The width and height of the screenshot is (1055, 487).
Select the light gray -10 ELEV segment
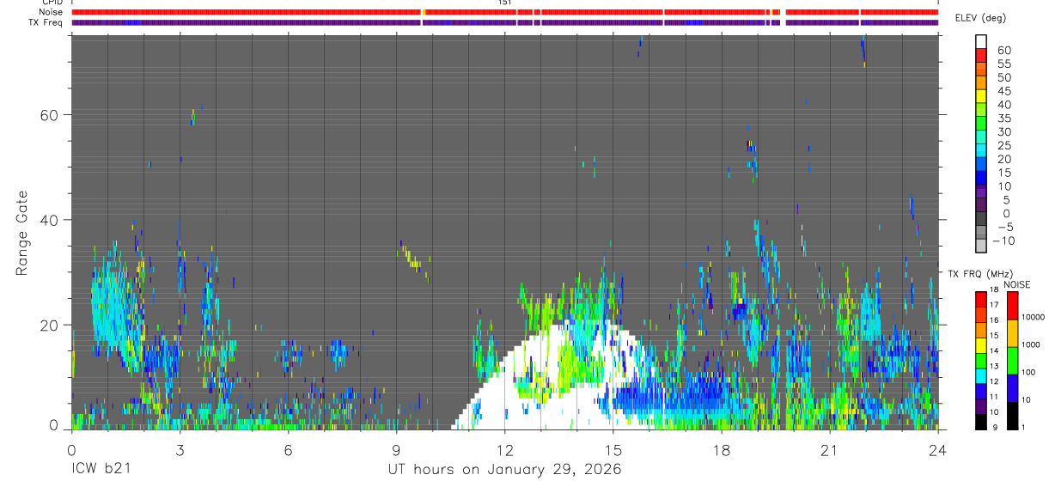pyautogui.click(x=982, y=245)
